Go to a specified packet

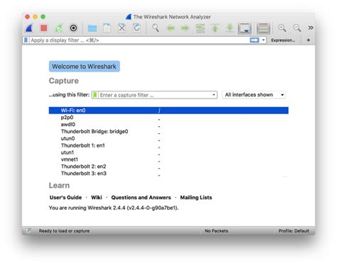[x=200, y=28]
